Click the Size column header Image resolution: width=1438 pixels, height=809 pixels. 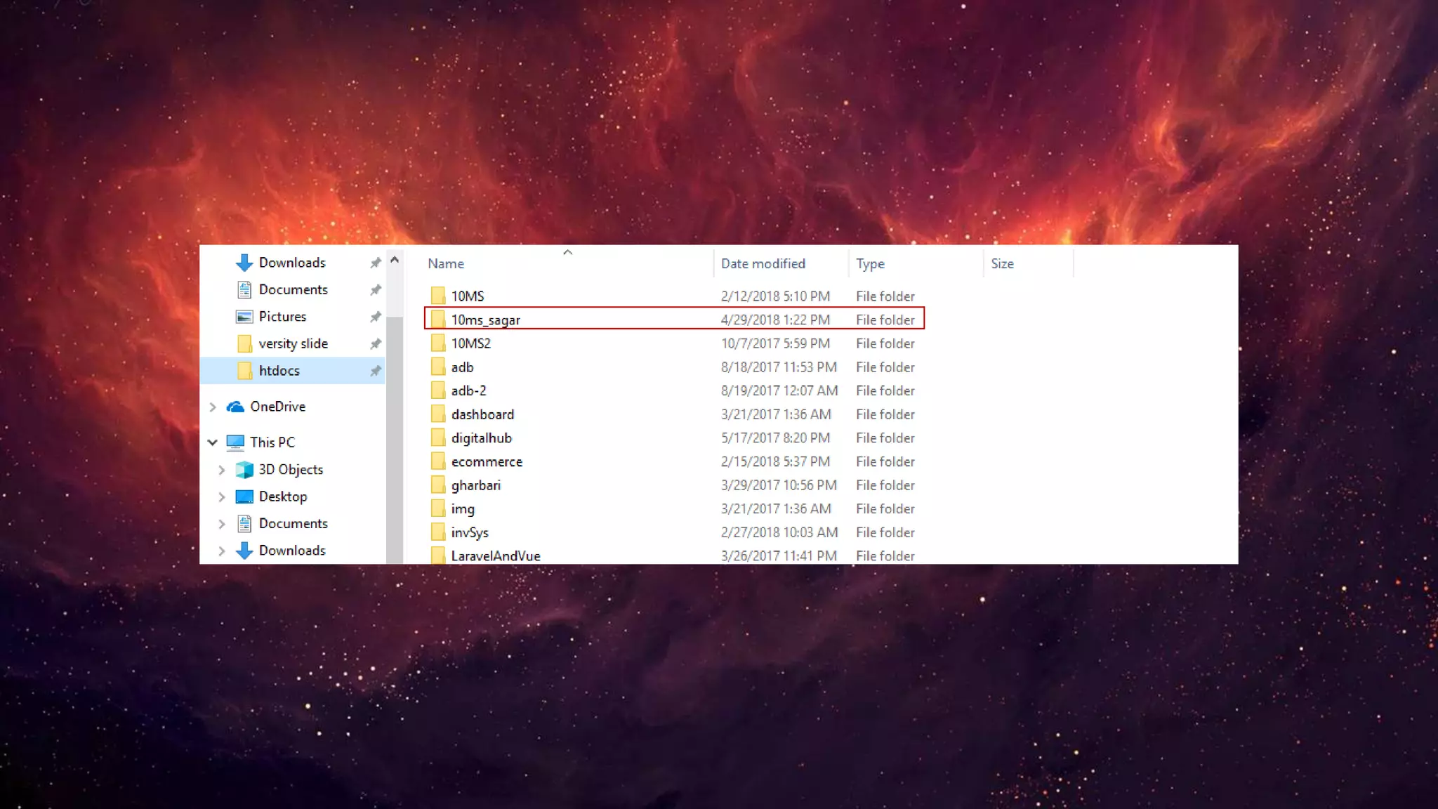(x=1002, y=263)
